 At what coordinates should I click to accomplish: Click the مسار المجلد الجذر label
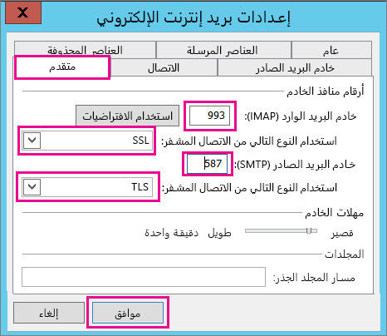(x=314, y=278)
